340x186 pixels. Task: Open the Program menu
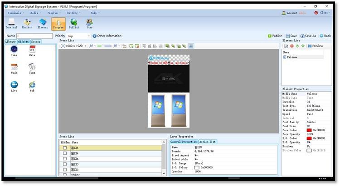tap(54, 13)
